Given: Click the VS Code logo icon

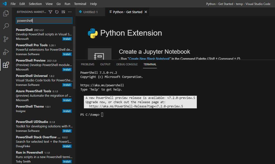Looking at the screenshot, I should click(x=4, y=4).
